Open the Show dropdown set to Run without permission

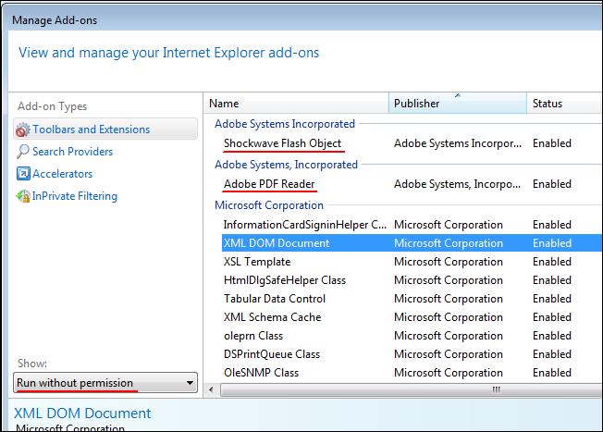[105, 383]
